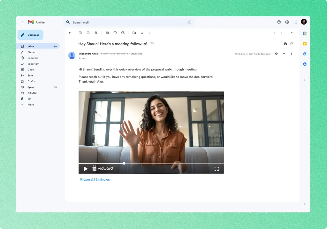Unsubscribe from the sender's emails

(136, 54)
